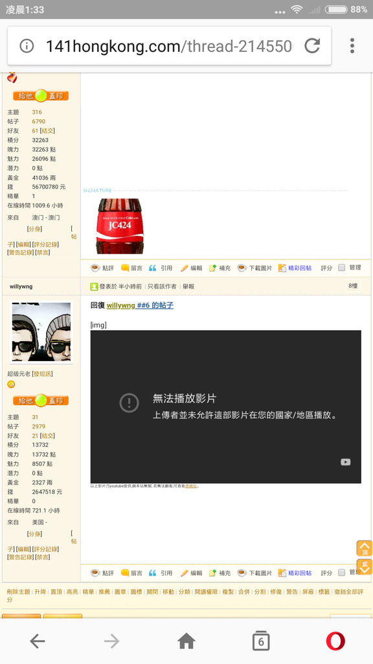The height and width of the screenshot is (664, 373).
Task: Jump to page bottom with orange 底 button
Action: [x=364, y=567]
